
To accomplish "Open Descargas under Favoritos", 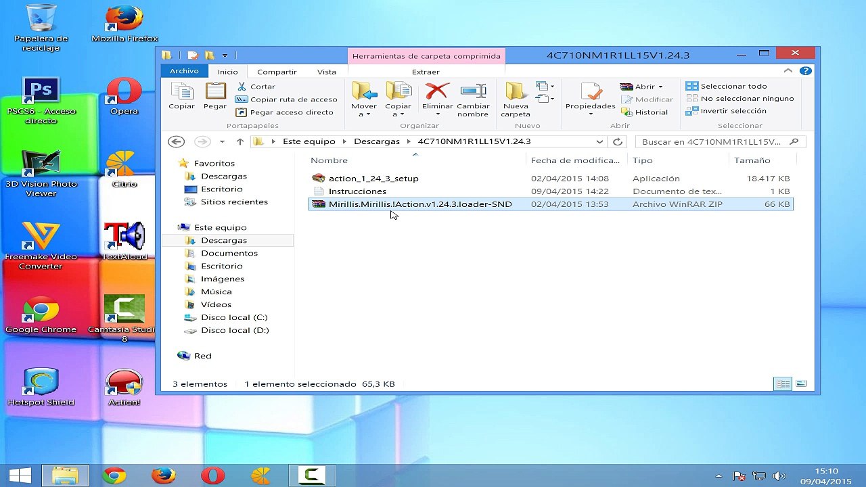I will [223, 176].
